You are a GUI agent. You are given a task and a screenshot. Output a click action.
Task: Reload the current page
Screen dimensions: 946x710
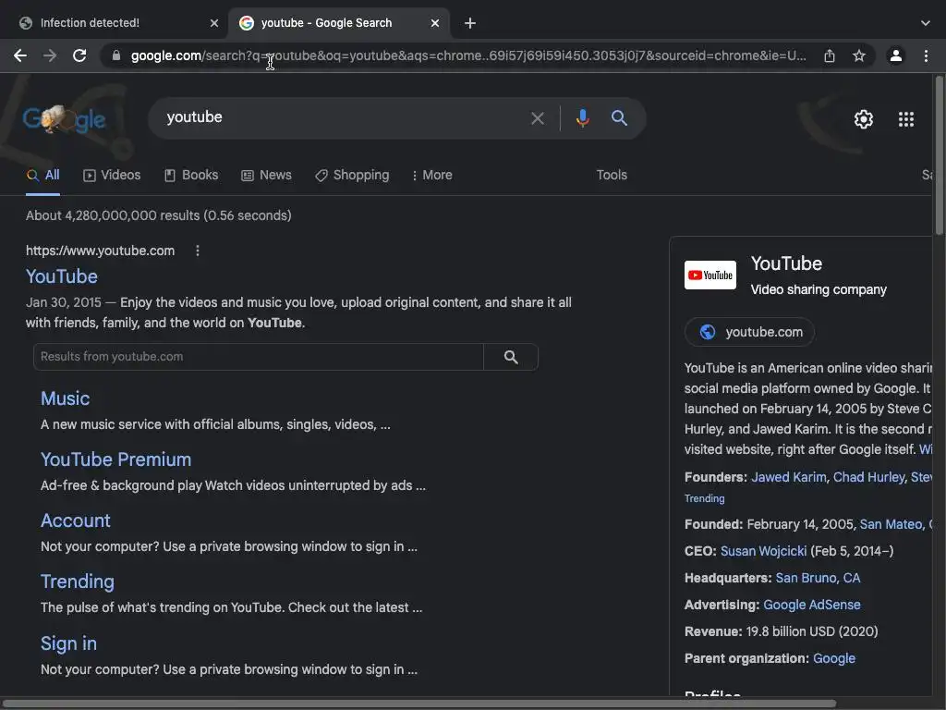[79, 56]
